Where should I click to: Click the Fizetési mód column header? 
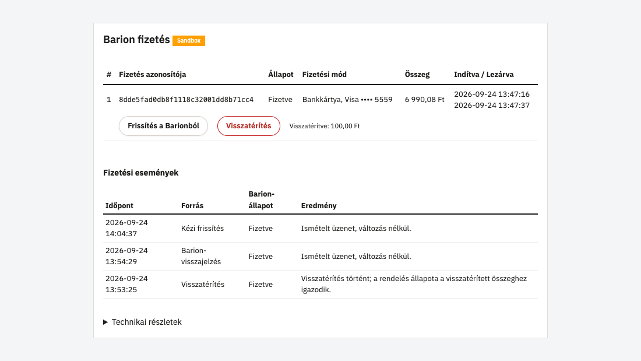324,75
